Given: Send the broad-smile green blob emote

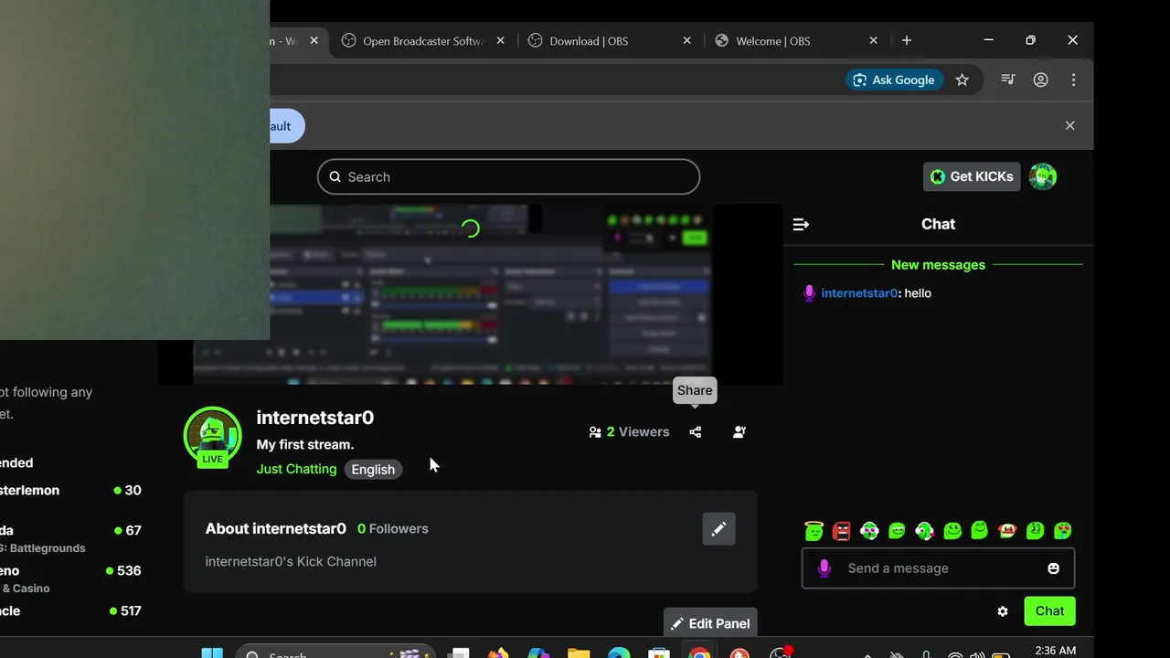Looking at the screenshot, I should [952, 530].
